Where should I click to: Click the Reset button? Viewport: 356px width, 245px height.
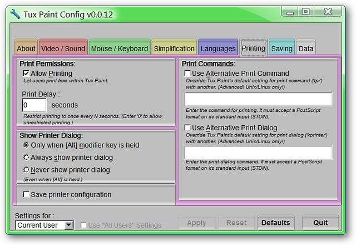click(x=236, y=223)
